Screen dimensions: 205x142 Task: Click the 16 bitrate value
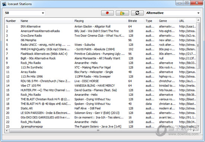coord(130,117)
